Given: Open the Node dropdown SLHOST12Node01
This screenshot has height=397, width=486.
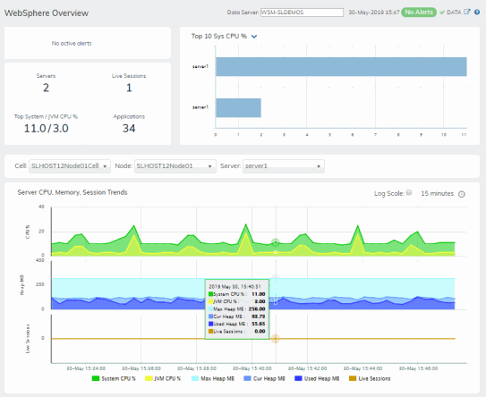Looking at the screenshot, I should pyautogui.click(x=175, y=166).
